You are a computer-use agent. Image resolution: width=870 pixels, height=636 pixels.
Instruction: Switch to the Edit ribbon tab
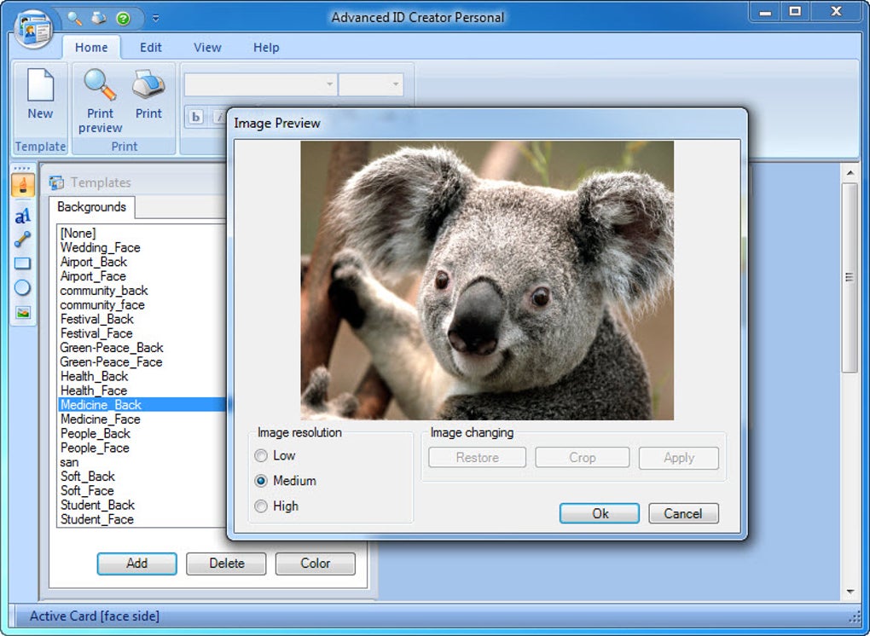click(x=150, y=48)
